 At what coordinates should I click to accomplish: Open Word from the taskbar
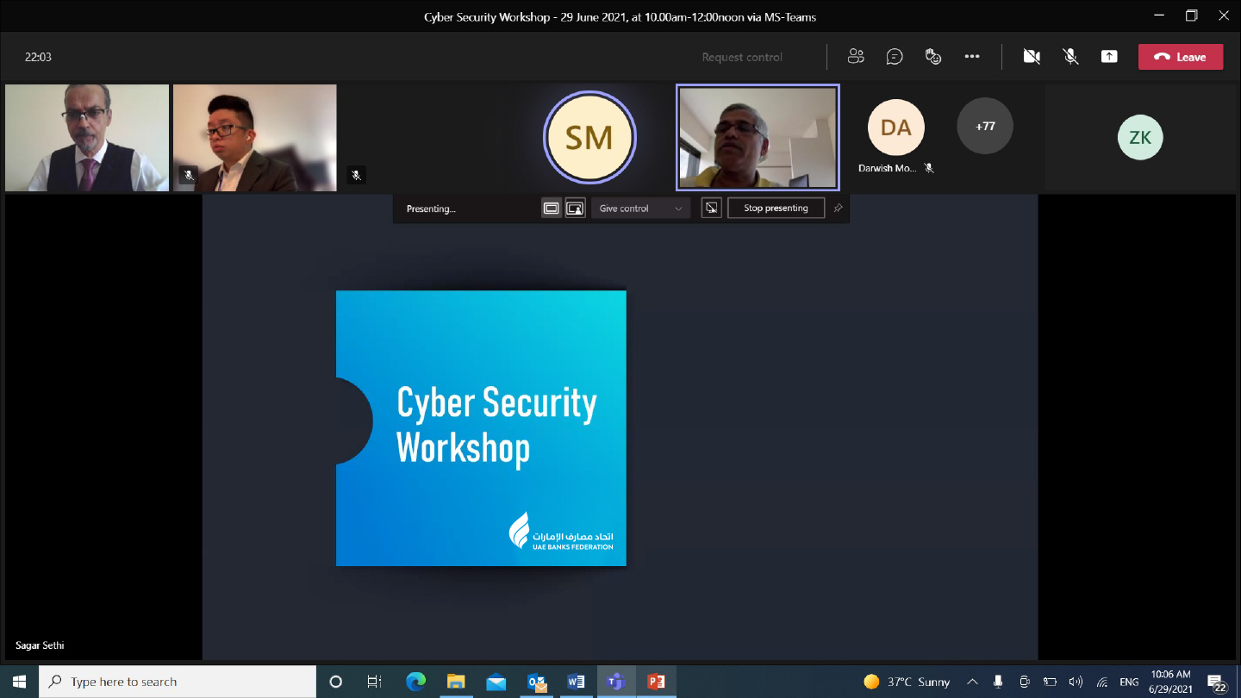(576, 682)
